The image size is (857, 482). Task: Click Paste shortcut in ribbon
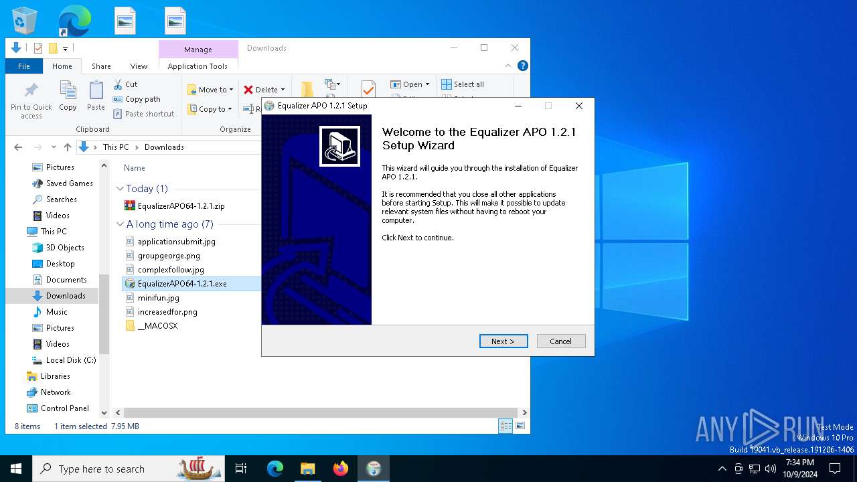pyautogui.click(x=144, y=114)
